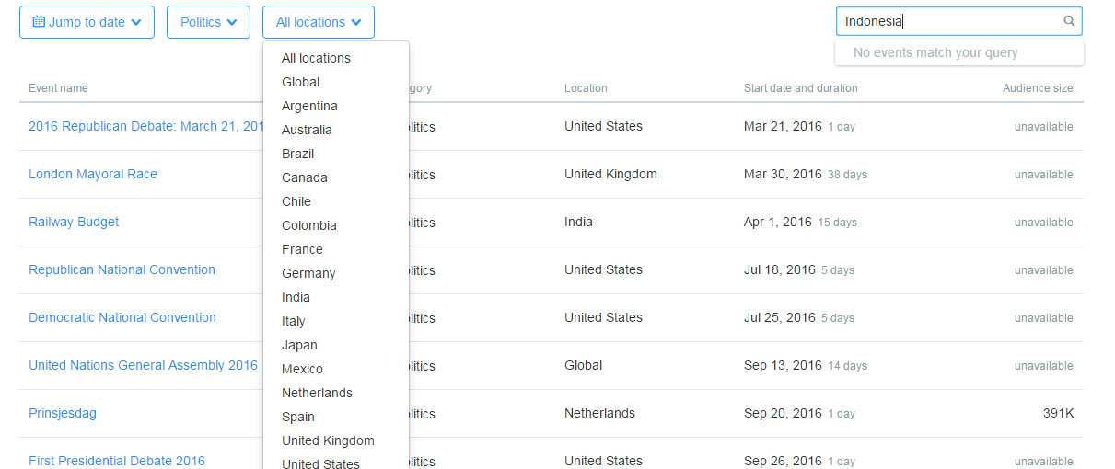Select Netherlands from the location menu

click(x=317, y=393)
